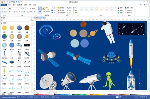Image resolution: width=150 pixels, height=99 pixels.
Task: Click the blue File button
Action: [x=4, y=5]
